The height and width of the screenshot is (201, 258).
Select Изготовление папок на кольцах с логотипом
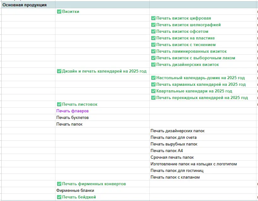point(193,164)
